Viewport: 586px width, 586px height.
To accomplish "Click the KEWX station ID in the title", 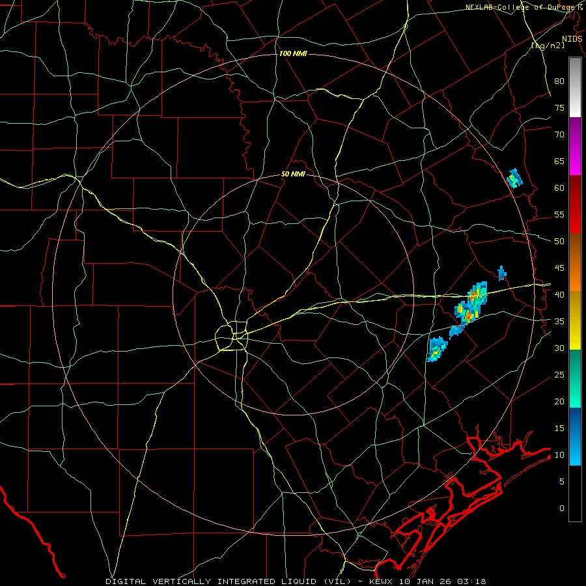I will [x=382, y=581].
